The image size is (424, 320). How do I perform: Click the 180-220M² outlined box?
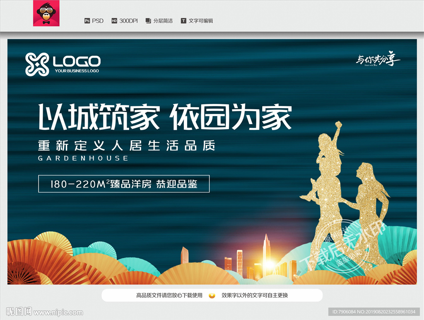coord(124,184)
